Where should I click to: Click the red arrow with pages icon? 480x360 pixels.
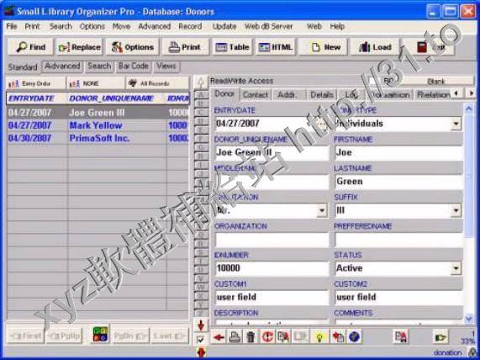coord(338,337)
